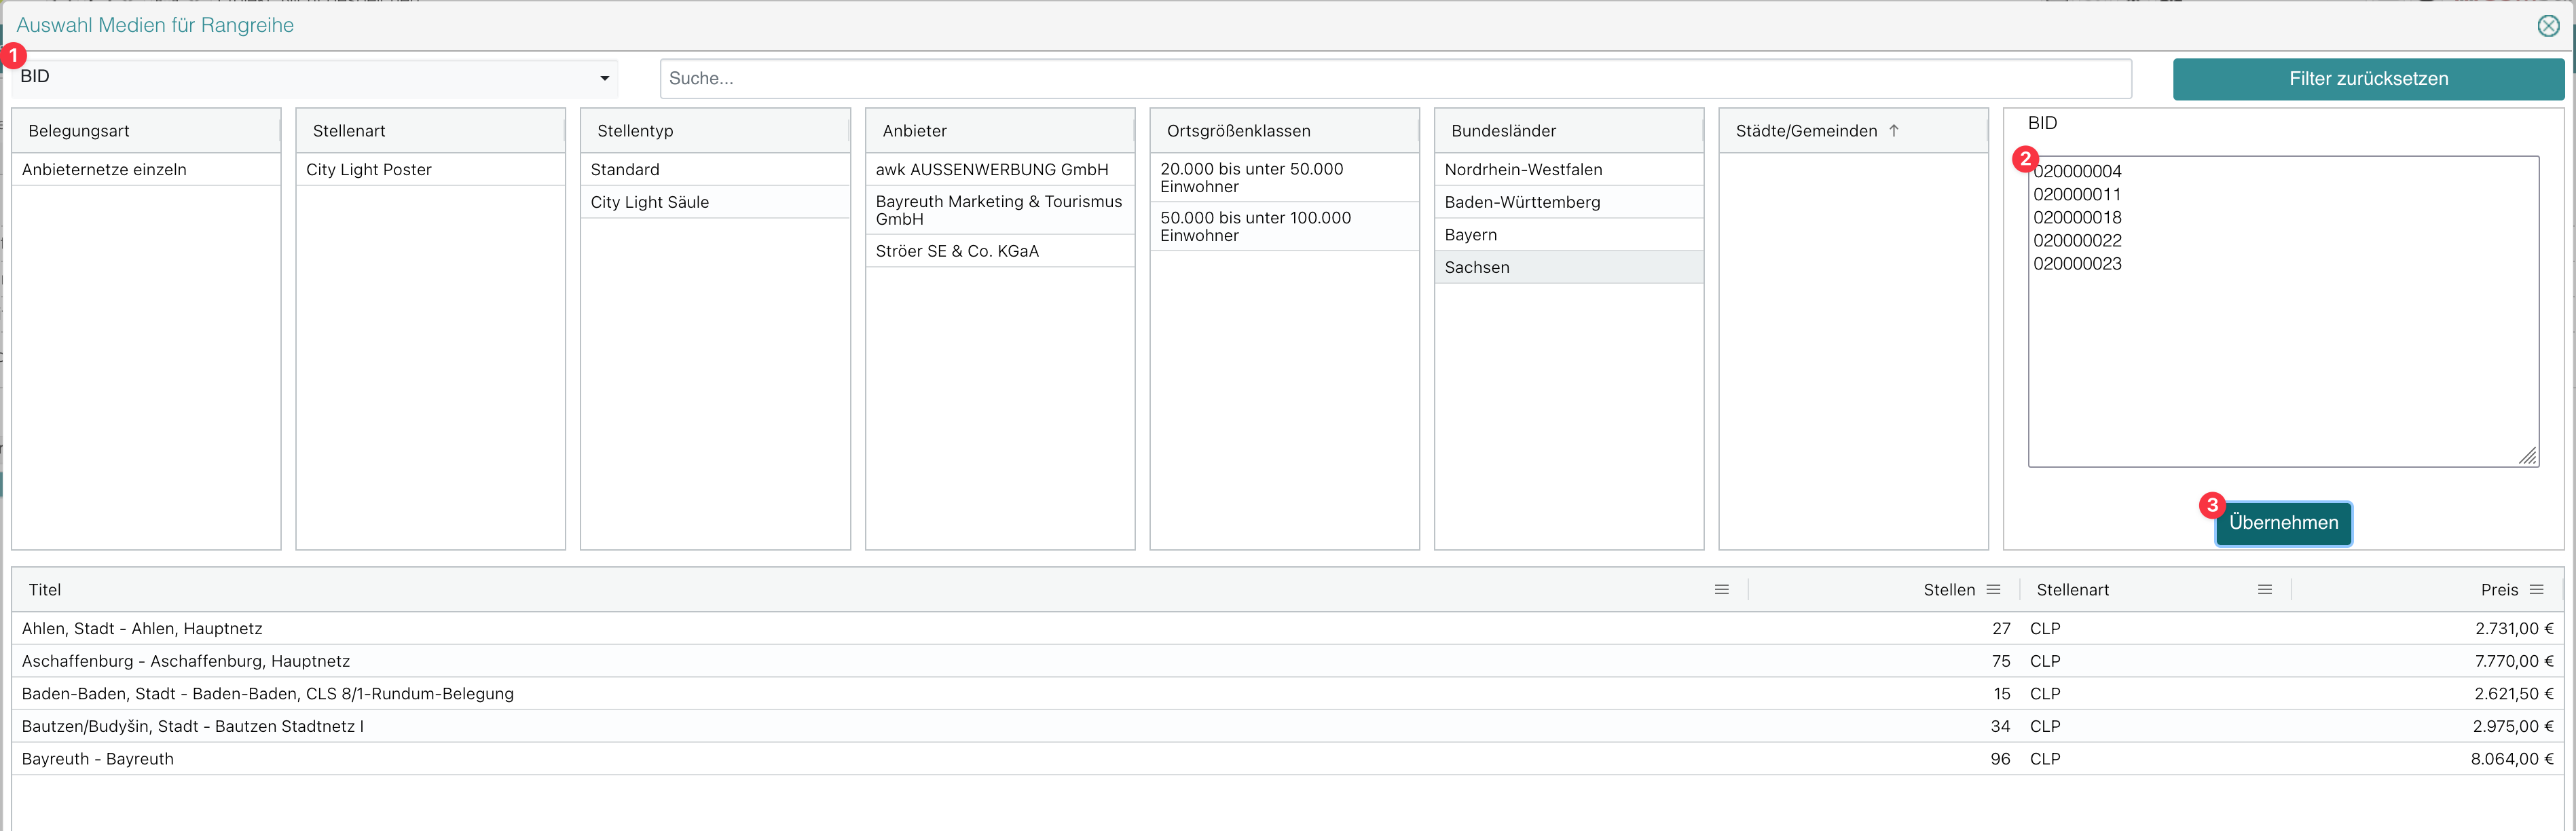Open the Preis column menu icon
2576x831 pixels.
[x=2536, y=590]
